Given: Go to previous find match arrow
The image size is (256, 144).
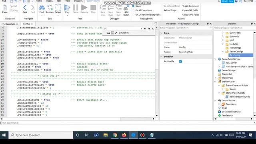Looking at the screenshot, I should pos(145,29).
